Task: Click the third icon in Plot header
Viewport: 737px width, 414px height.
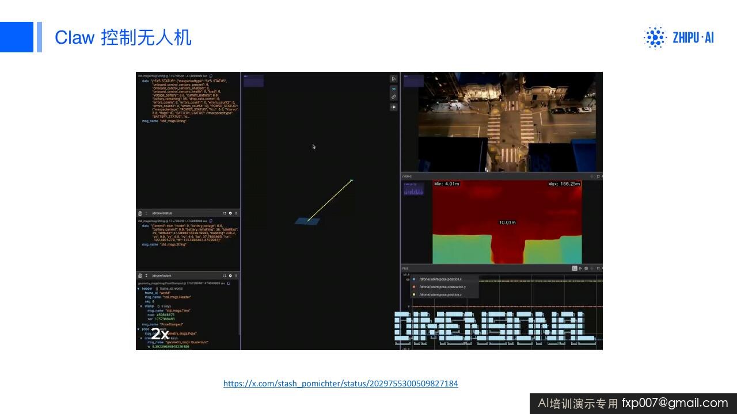Action: 586,269
